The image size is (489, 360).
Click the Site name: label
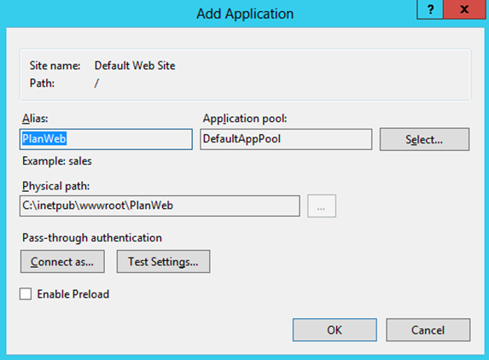(55, 66)
